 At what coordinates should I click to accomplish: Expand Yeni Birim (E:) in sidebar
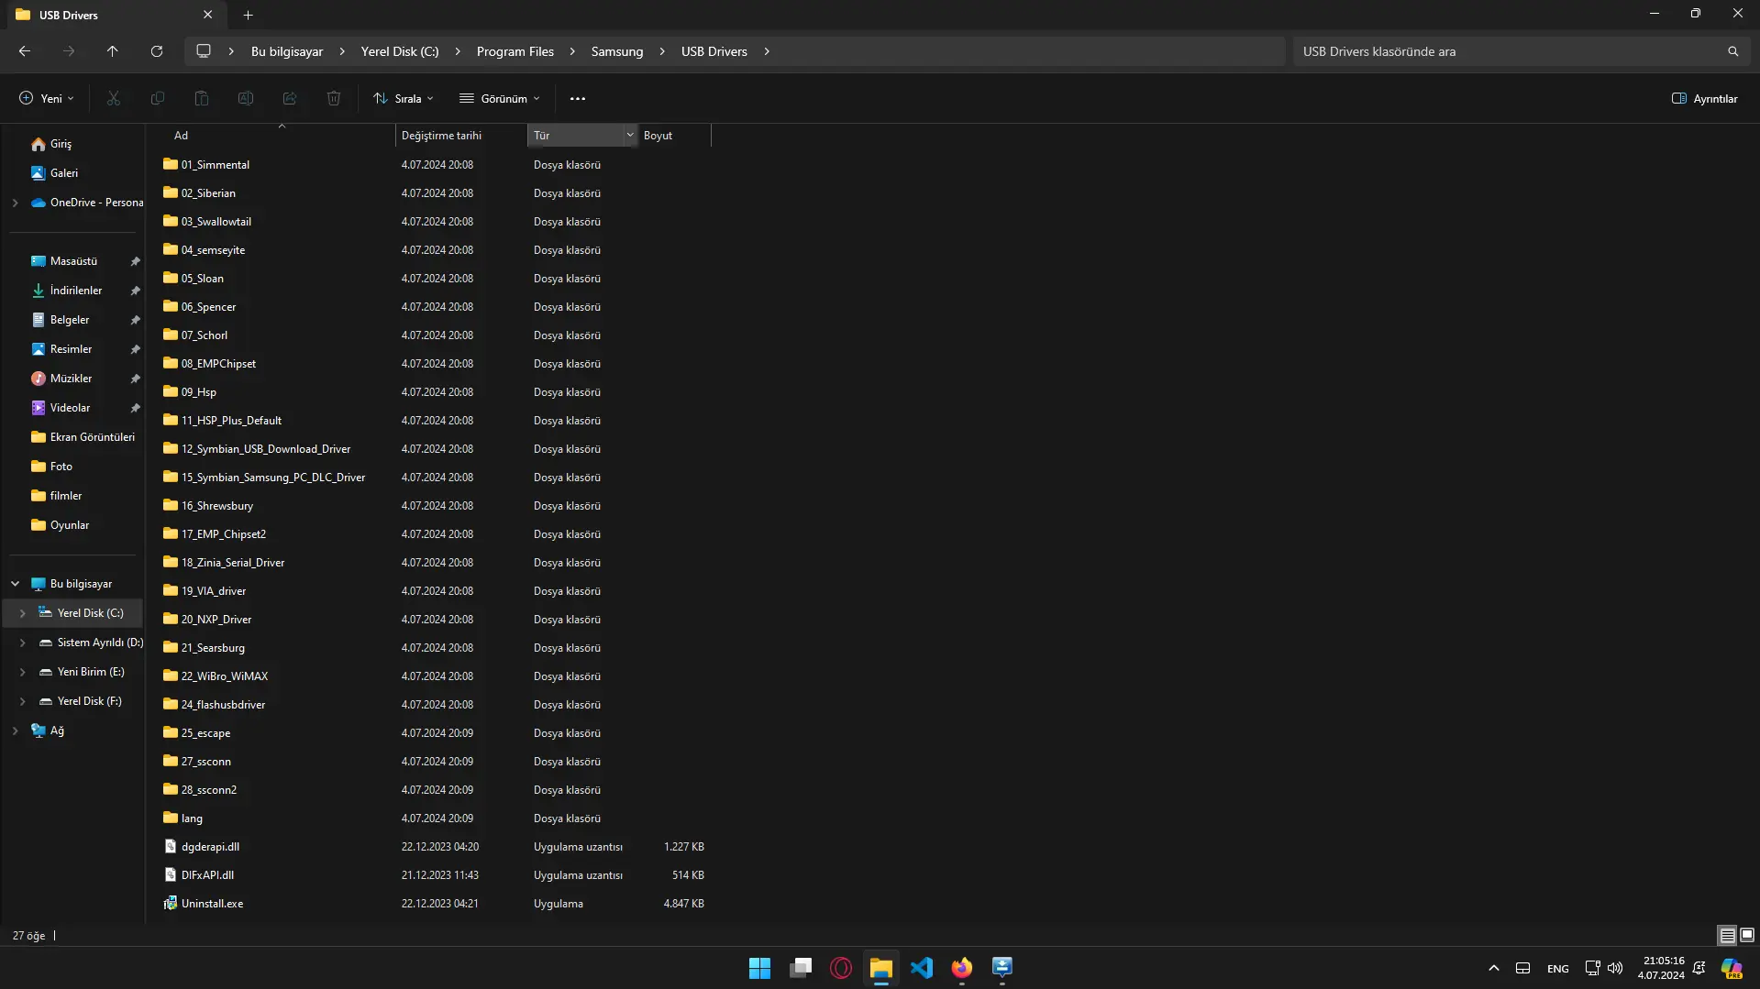tap(22, 672)
